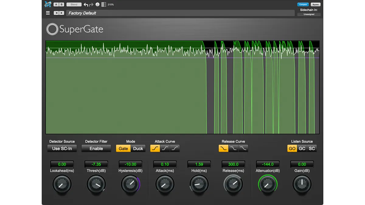Open the Factory Default preset field
Image resolution: width=365 pixels, height=205 pixels.
tap(180, 13)
